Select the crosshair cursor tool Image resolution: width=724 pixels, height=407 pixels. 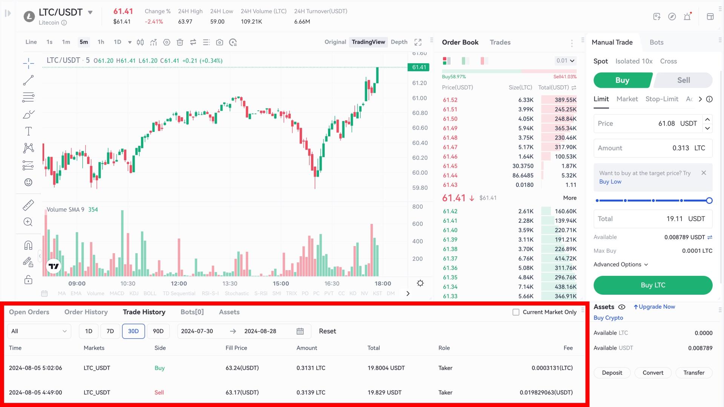(28, 63)
